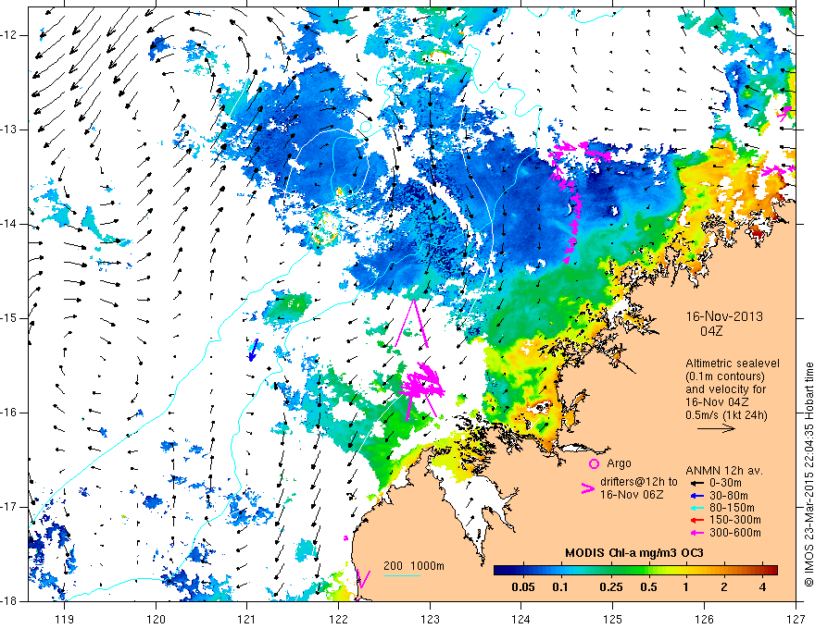Click the cyan 200 1000m isobath sample line
The image size is (815, 629).
point(402,575)
